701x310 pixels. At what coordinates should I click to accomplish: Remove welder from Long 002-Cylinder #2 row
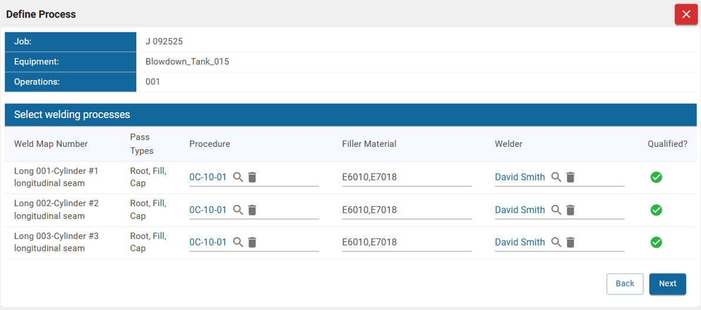pos(570,210)
